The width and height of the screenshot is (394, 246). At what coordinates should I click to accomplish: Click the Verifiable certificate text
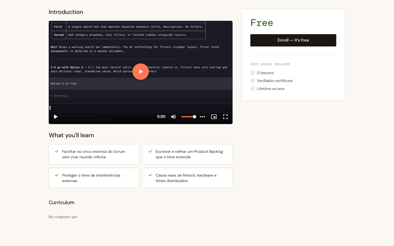275,81
